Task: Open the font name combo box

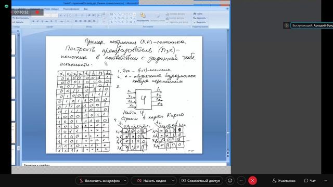Action: tap(42, 15)
